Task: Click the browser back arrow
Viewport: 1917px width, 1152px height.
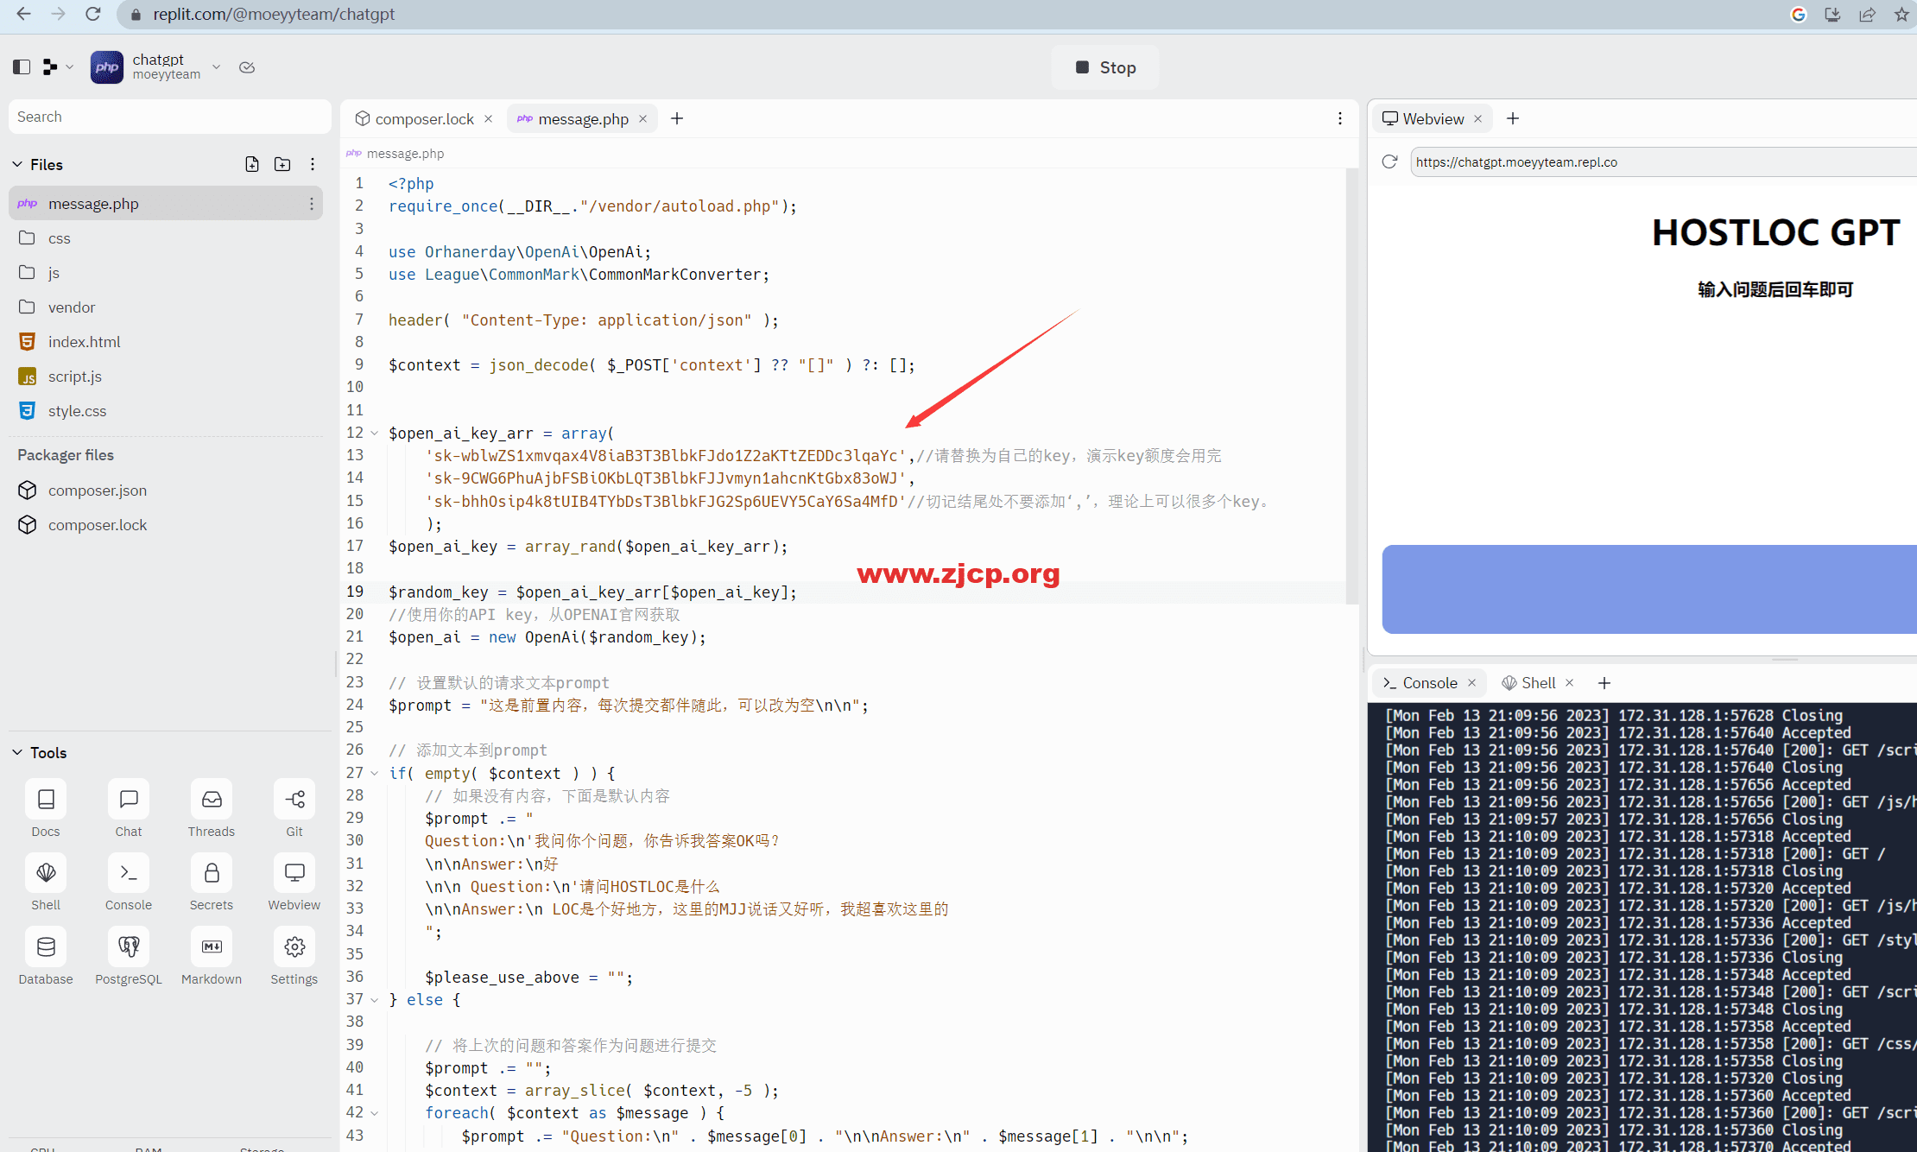Action: (23, 14)
